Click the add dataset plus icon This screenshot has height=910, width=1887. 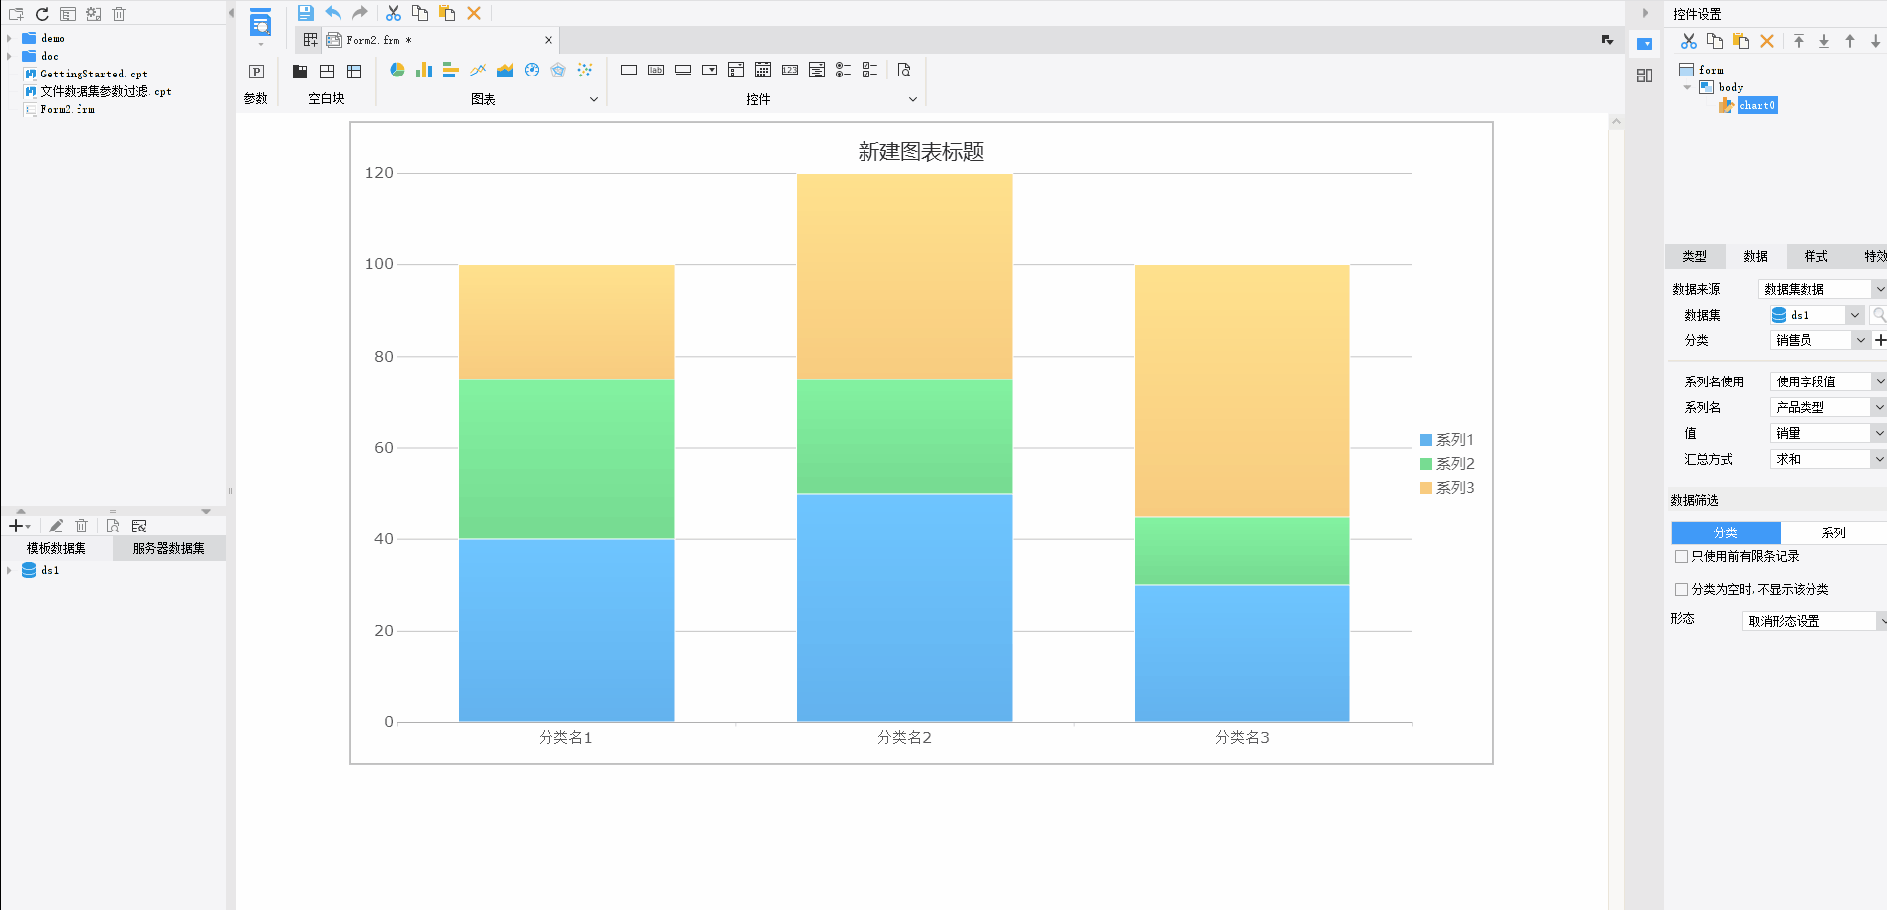tap(16, 526)
